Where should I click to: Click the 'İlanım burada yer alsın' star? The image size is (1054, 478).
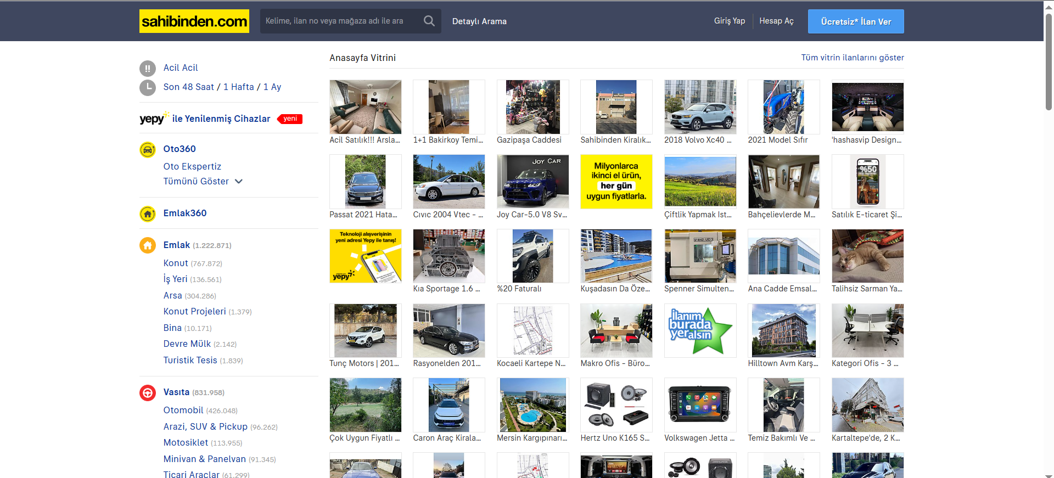700,330
